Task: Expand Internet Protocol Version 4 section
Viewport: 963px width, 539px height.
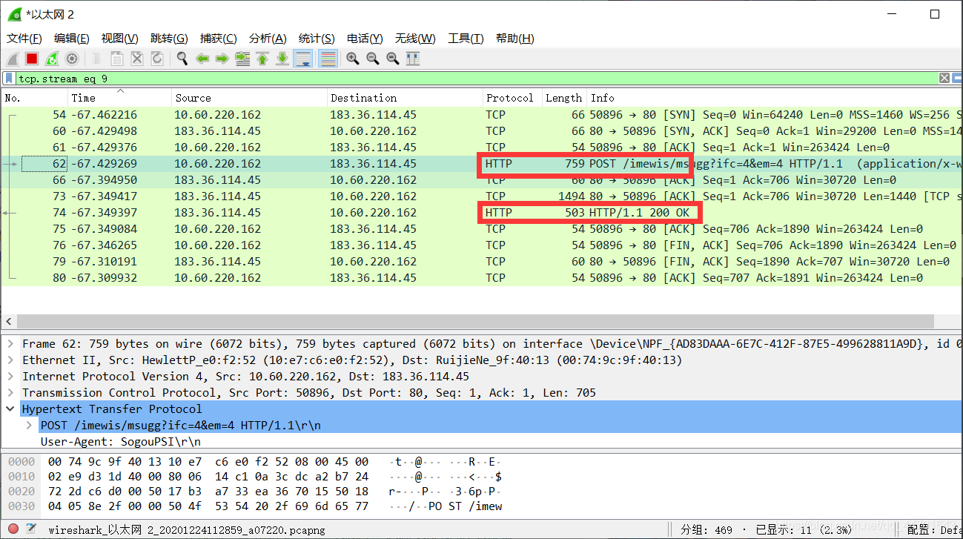Action: [x=10, y=377]
